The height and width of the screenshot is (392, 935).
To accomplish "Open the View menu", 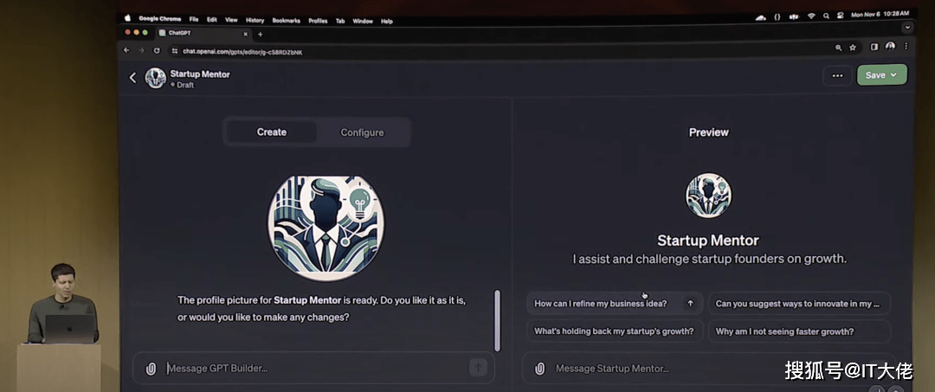I will click(x=231, y=20).
